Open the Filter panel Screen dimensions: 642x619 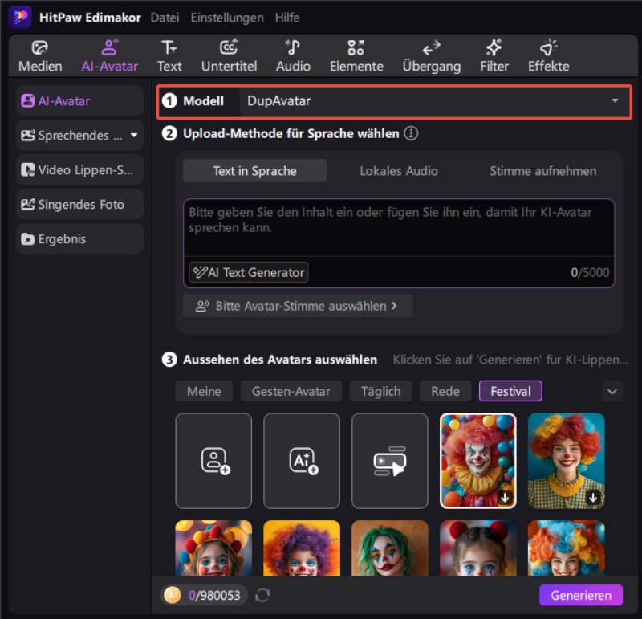point(493,55)
